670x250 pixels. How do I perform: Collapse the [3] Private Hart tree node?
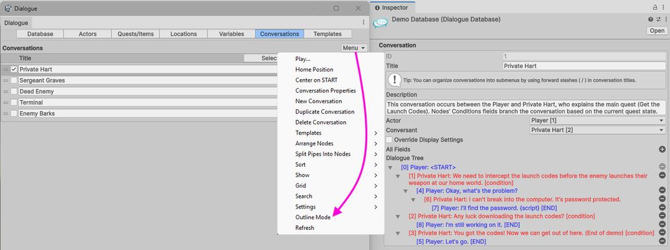click(x=398, y=233)
